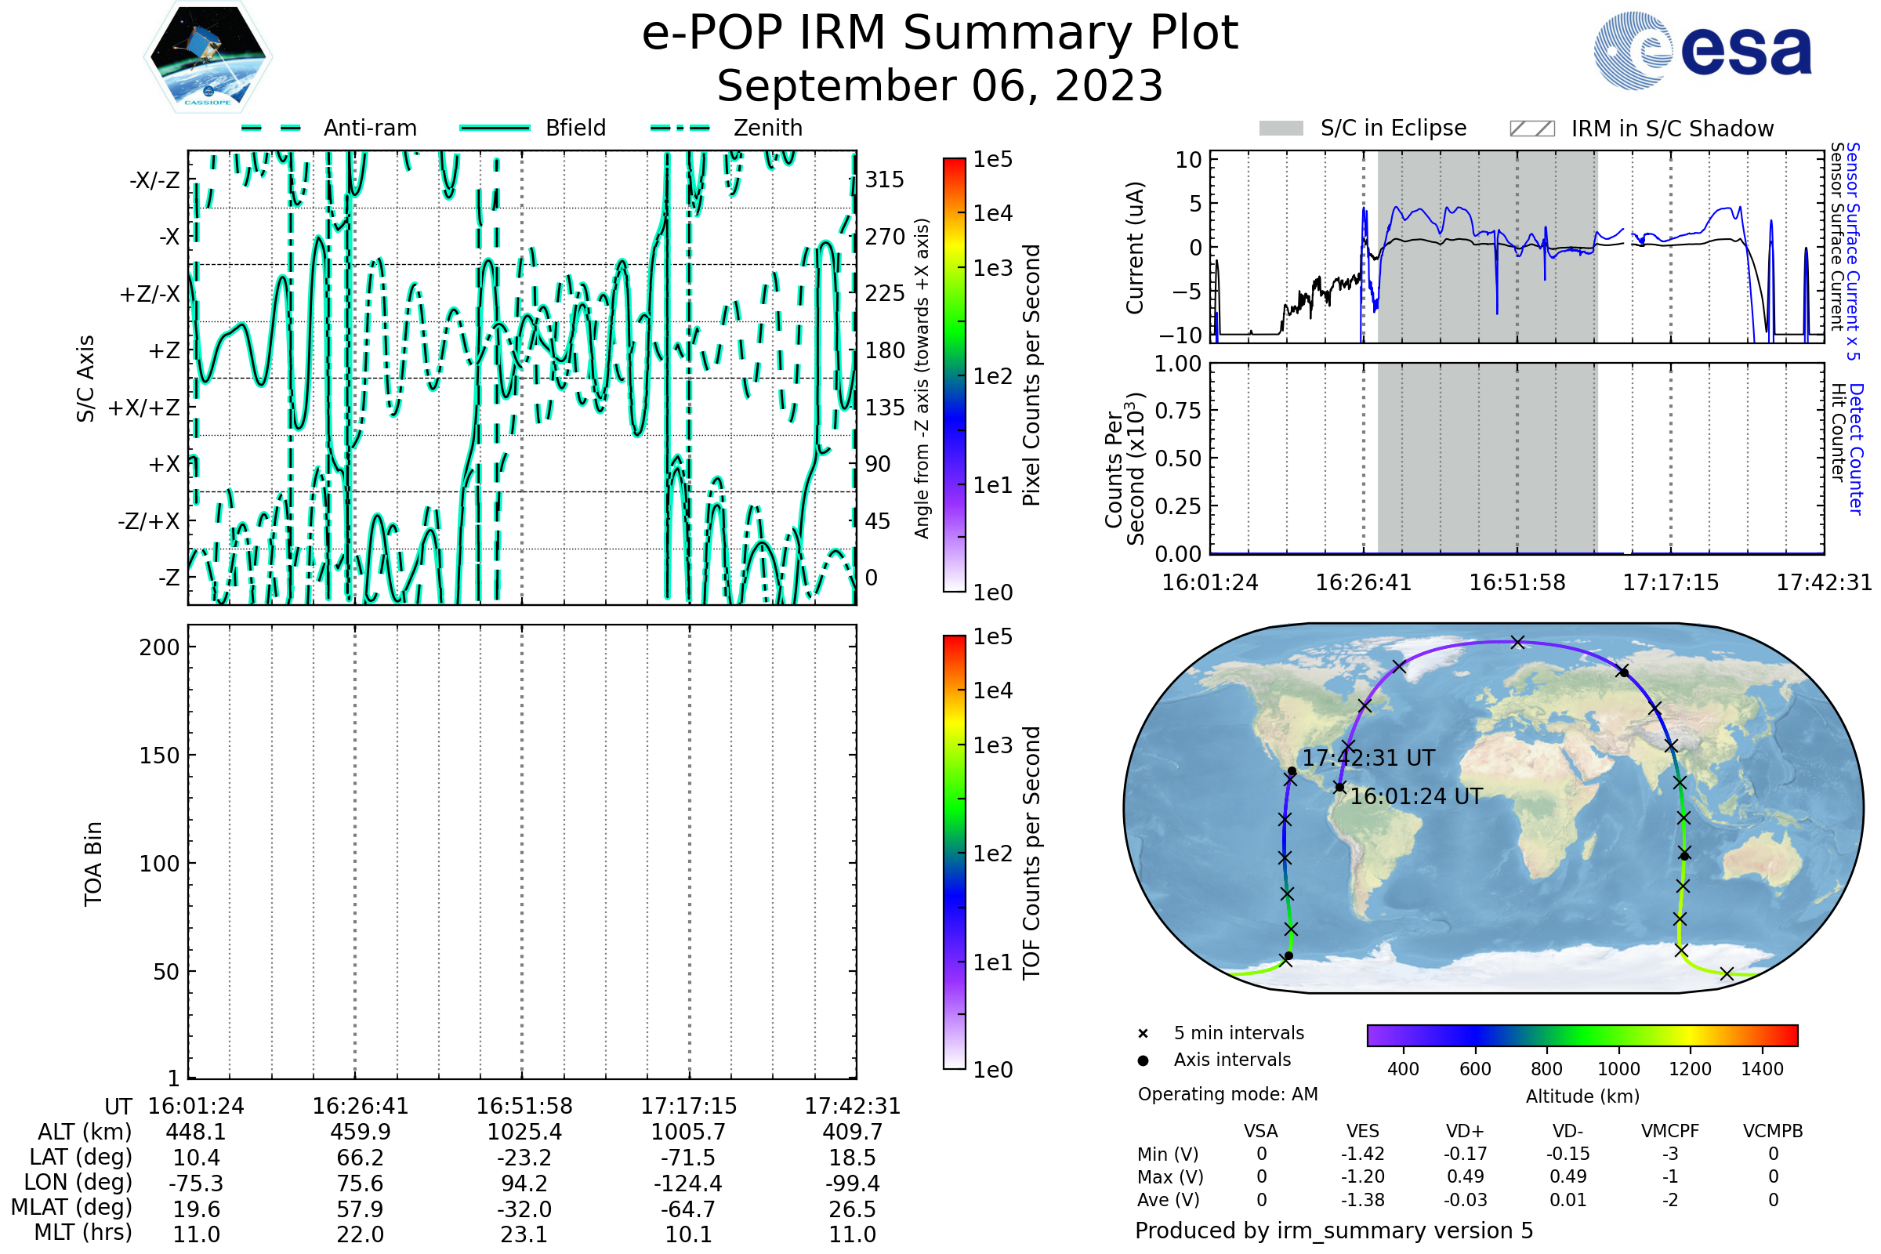The image size is (1881, 1254).
Task: Click the VES column header in voltage table
Action: pyautogui.click(x=1363, y=1131)
